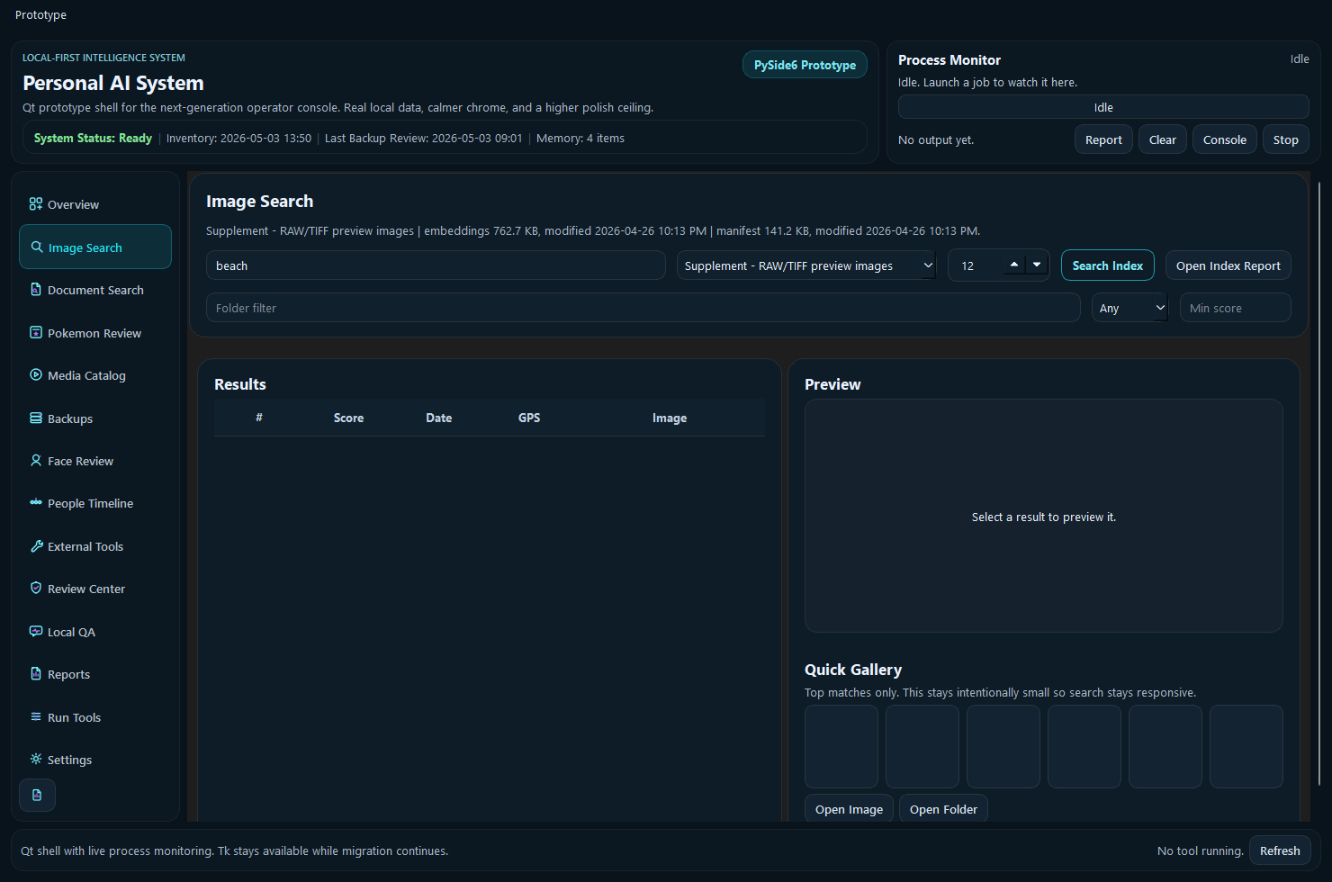Click the search query field containing beach
The height and width of the screenshot is (882, 1332).
click(436, 265)
